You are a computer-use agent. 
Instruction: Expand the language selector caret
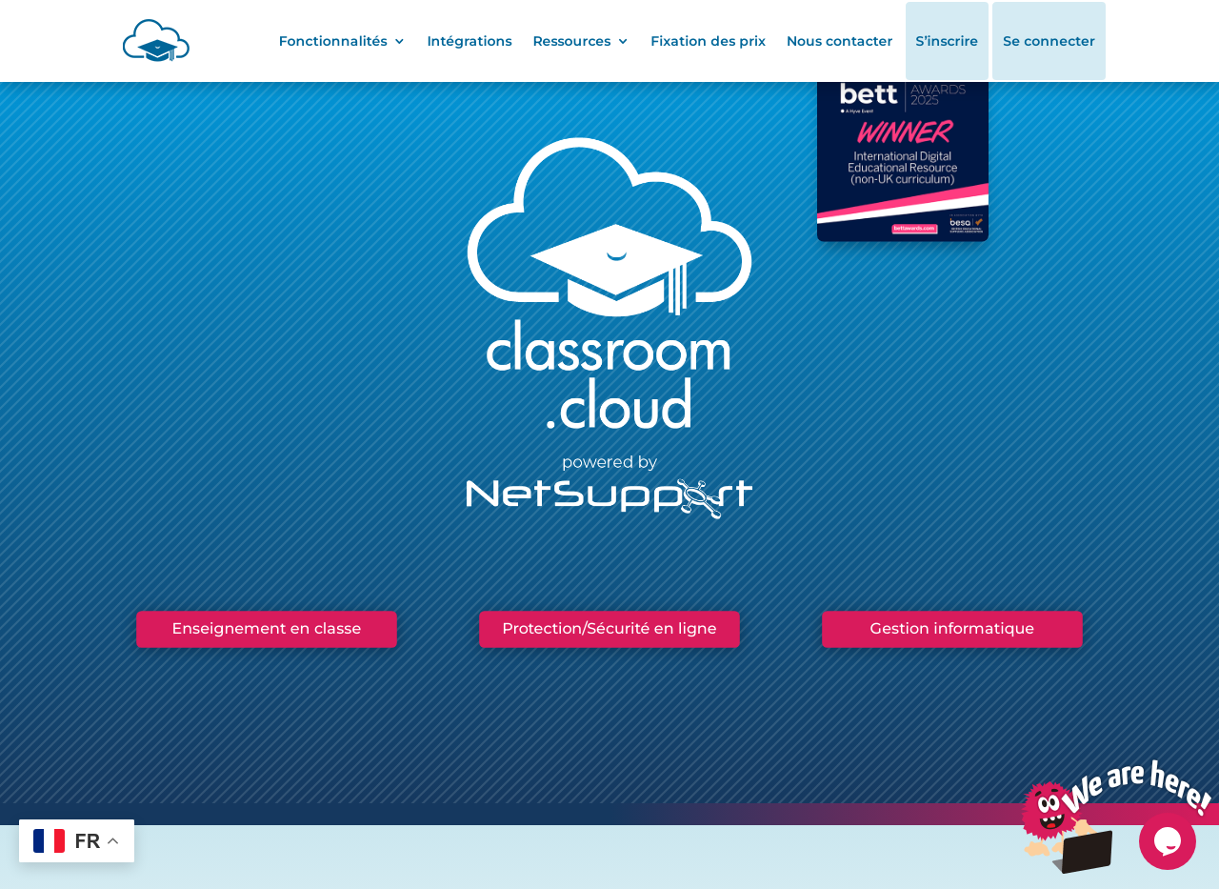click(x=112, y=841)
